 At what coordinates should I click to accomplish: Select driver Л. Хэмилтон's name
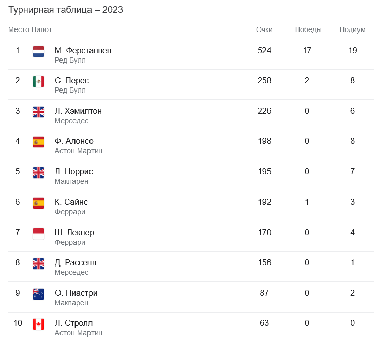tap(78, 111)
